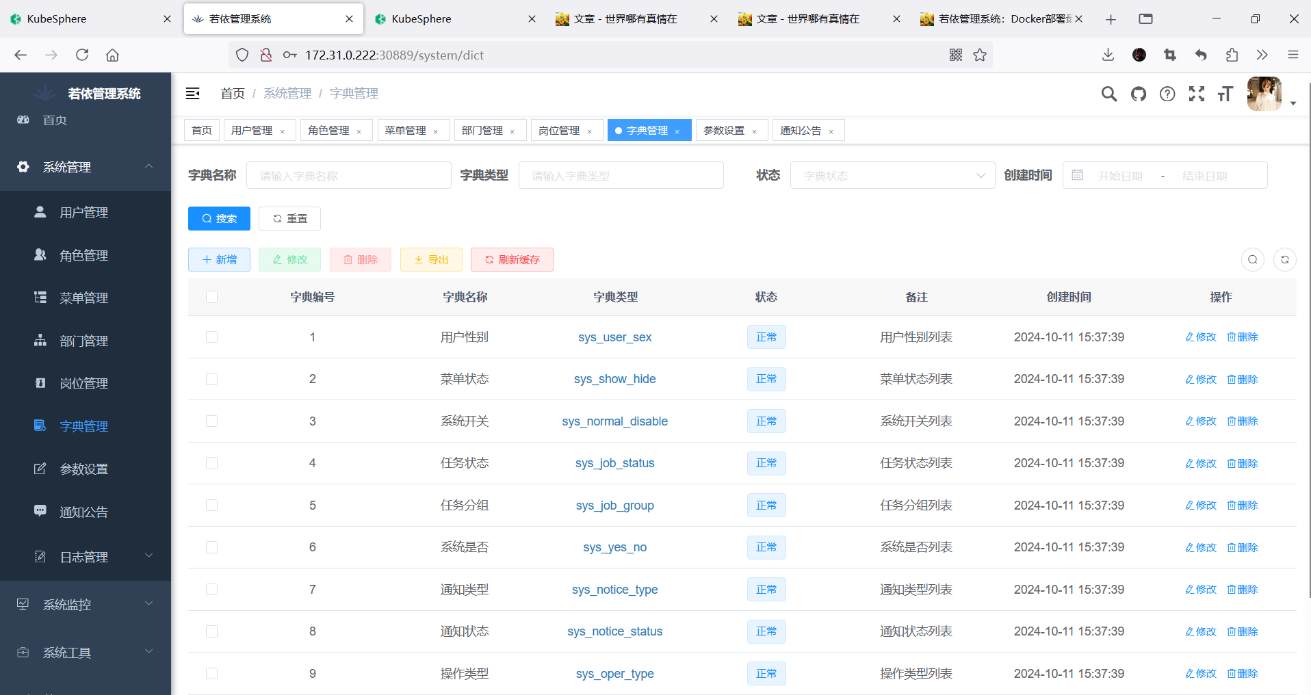This screenshot has width=1311, height=695.
Task: Open the browser application menu icon
Action: pyautogui.click(x=1293, y=55)
